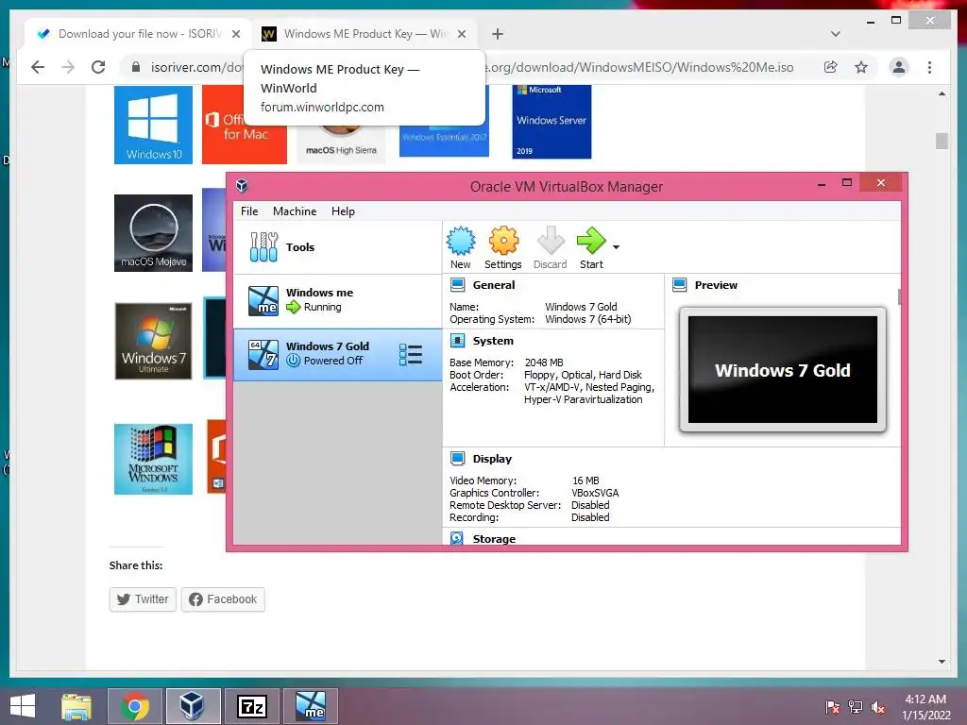
Task: Start the selected VM with green arrow
Action: [591, 248]
